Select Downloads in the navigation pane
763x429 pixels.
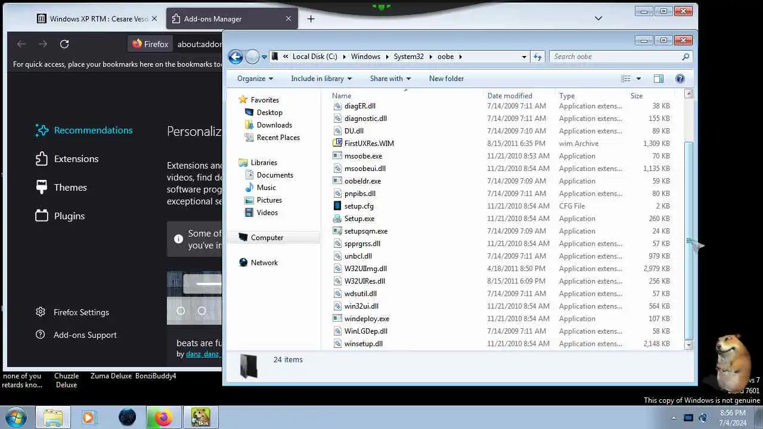[274, 125]
